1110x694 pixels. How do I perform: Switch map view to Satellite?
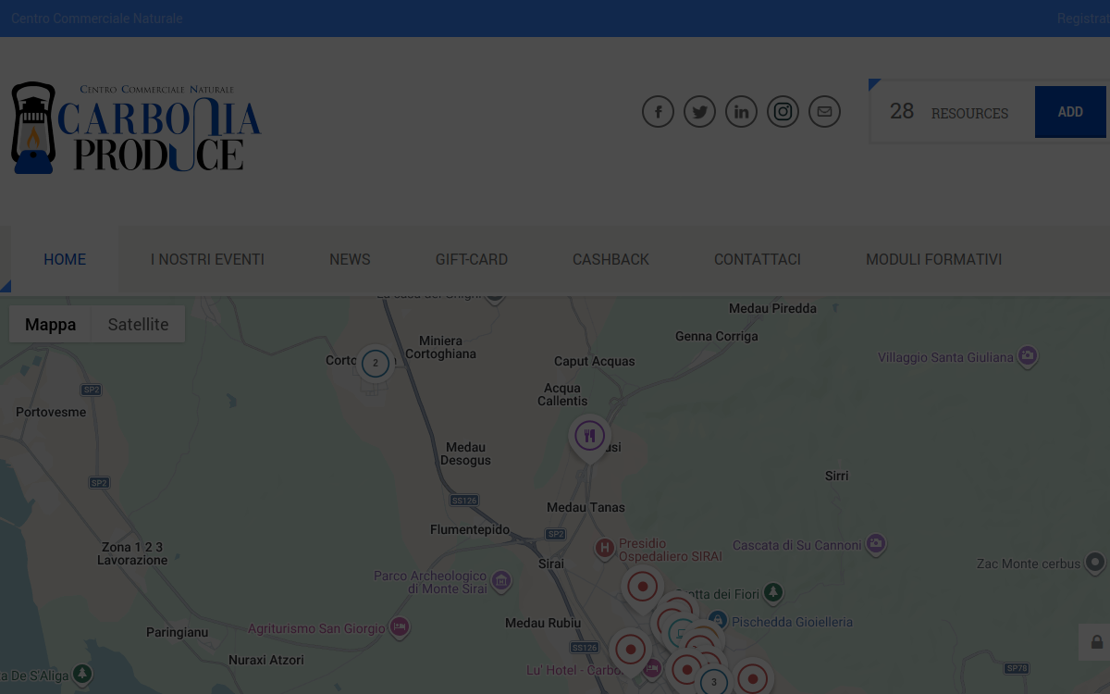pyautogui.click(x=138, y=325)
